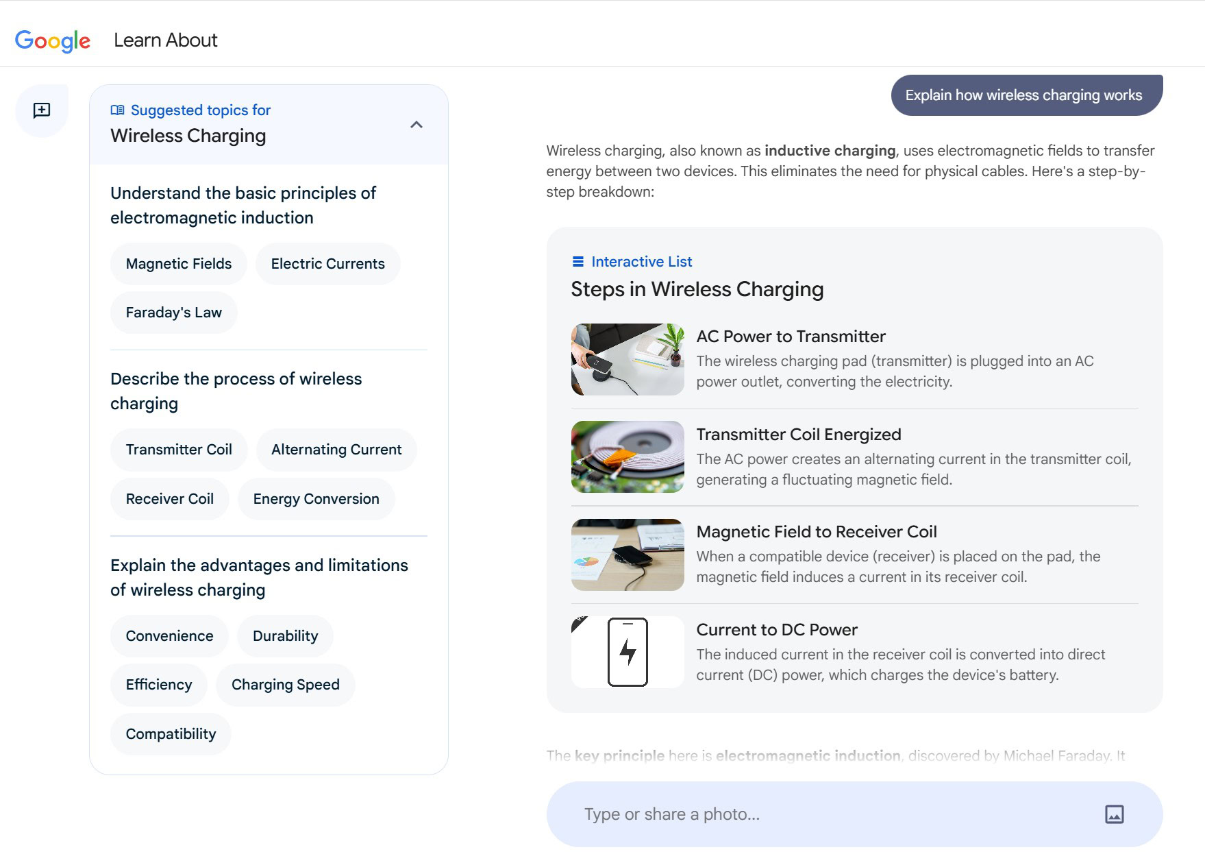The image size is (1205, 852).
Task: Open the Transmitter Coil Energized coil image
Action: click(628, 457)
